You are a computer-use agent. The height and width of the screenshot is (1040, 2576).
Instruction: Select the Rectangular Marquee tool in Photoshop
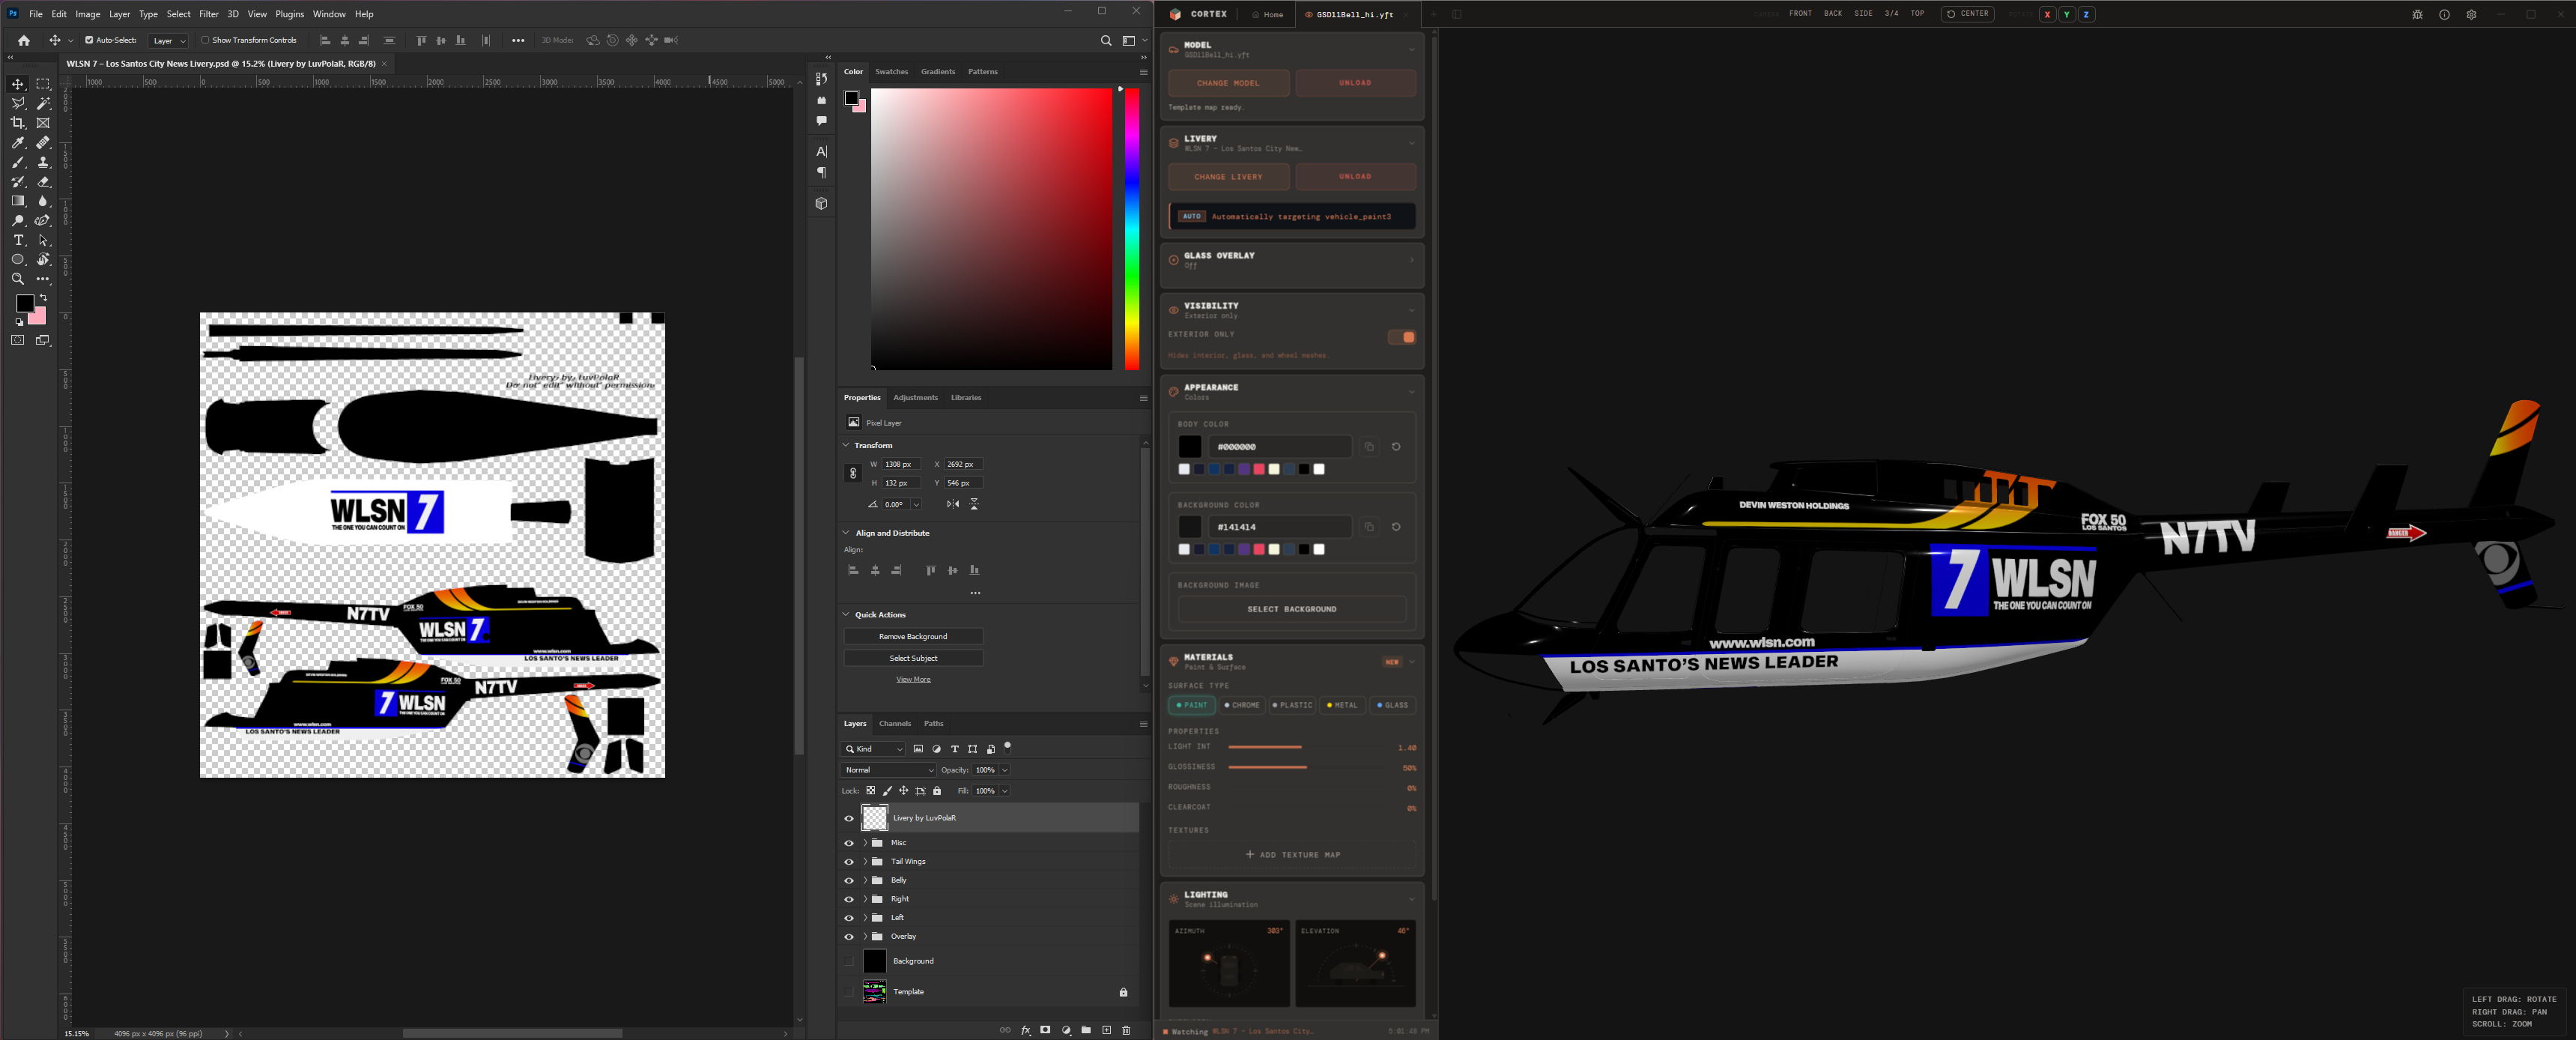[x=43, y=84]
